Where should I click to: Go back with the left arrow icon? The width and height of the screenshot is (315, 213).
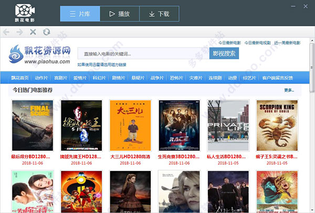tap(6, 32)
